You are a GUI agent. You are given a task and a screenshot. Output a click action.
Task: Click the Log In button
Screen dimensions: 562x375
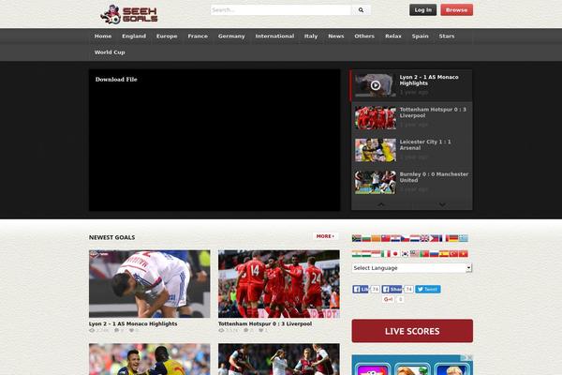click(423, 10)
